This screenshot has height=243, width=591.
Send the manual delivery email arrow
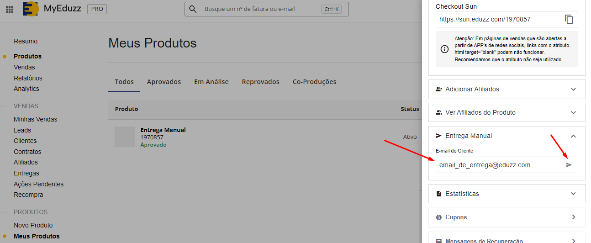tap(569, 165)
